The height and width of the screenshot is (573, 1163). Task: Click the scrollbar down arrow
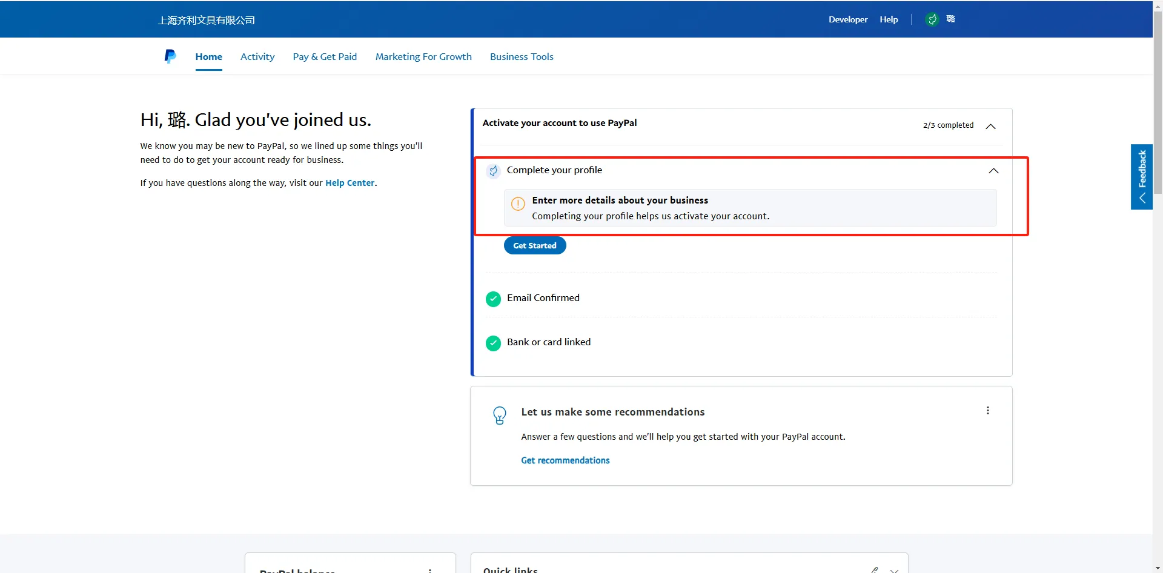1158,568
